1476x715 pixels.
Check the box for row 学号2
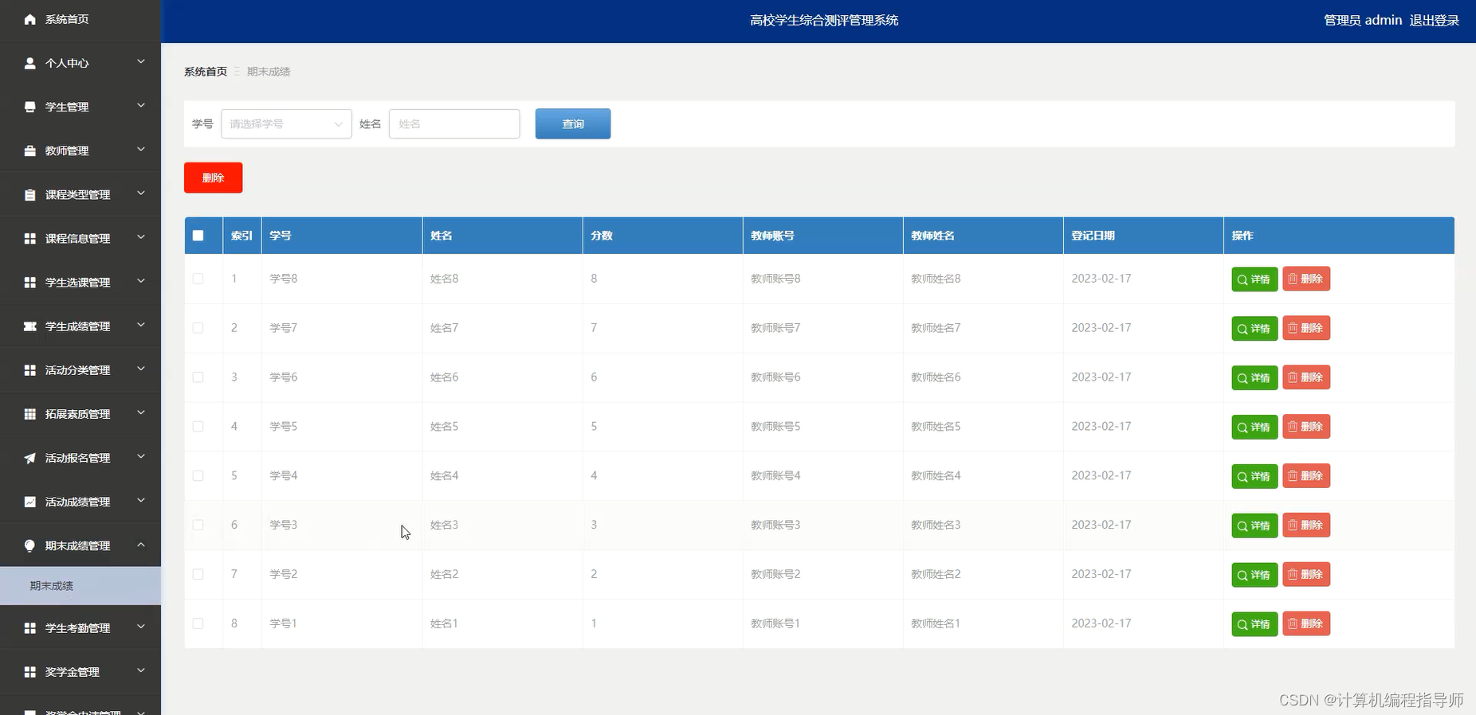tap(198, 575)
